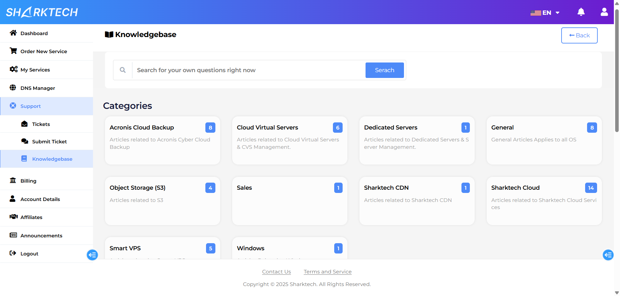Click Knowledgebase sidebar book icon
This screenshot has height=296, width=620.
point(24,158)
